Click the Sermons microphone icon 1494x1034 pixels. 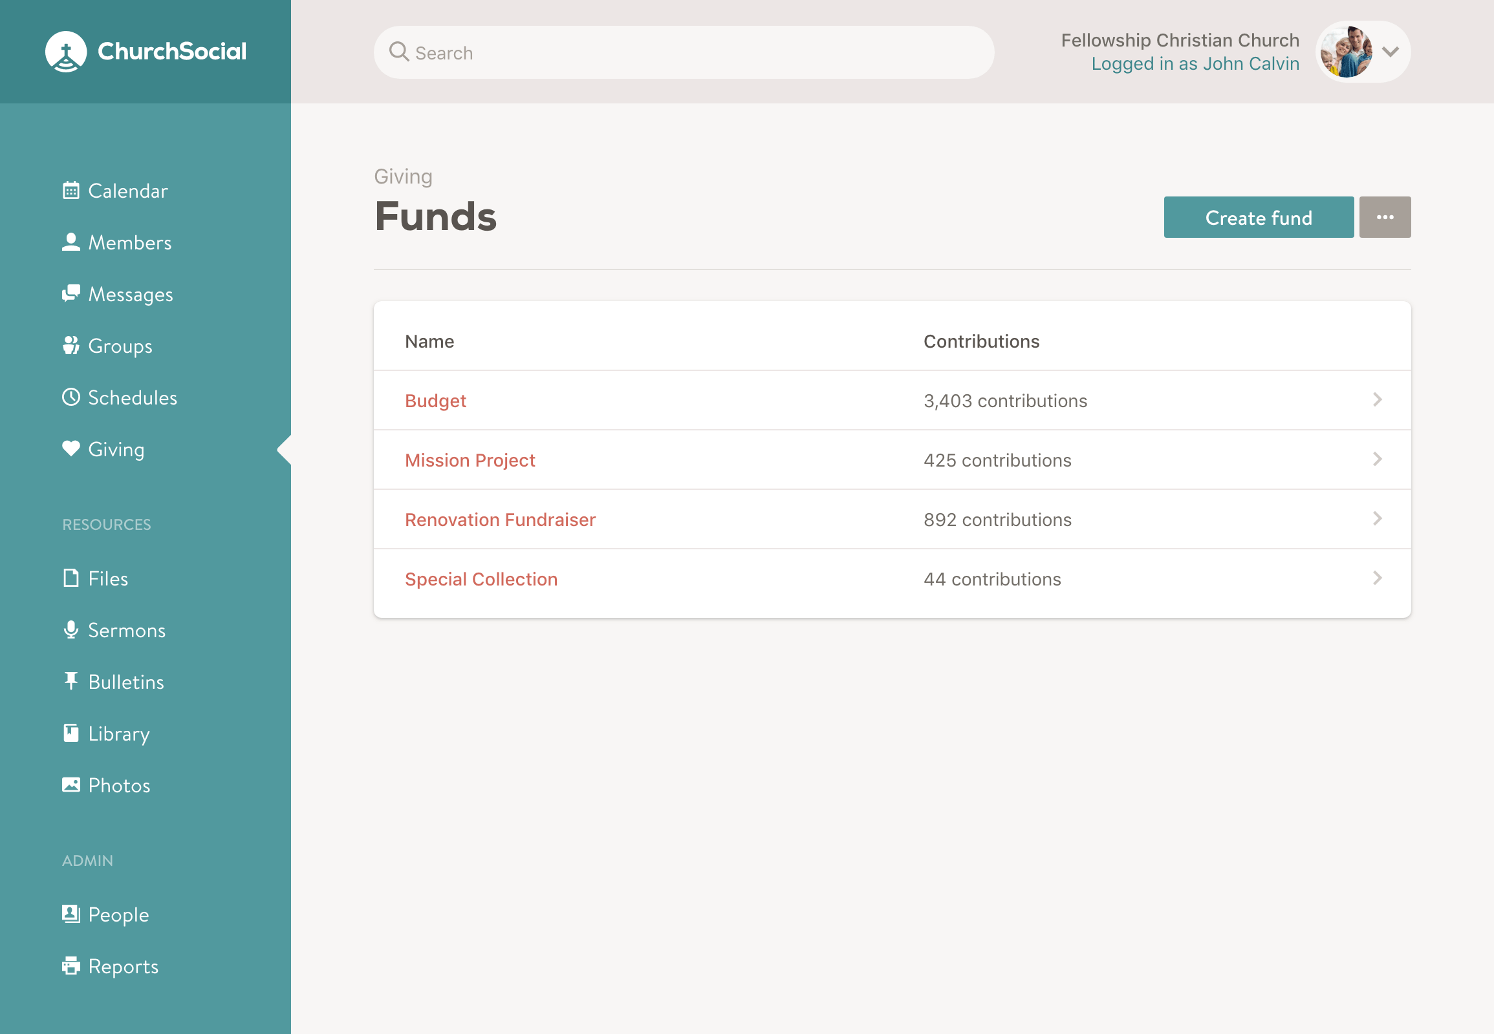[x=70, y=629]
